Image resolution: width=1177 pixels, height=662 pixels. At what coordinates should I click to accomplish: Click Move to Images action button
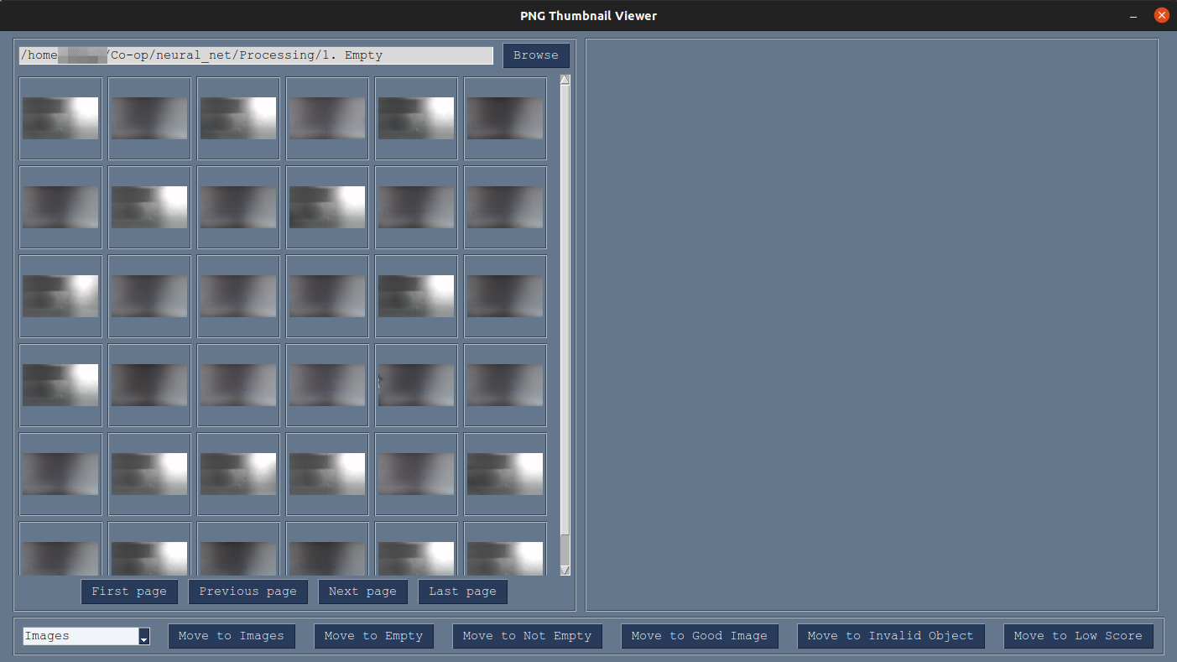click(232, 636)
